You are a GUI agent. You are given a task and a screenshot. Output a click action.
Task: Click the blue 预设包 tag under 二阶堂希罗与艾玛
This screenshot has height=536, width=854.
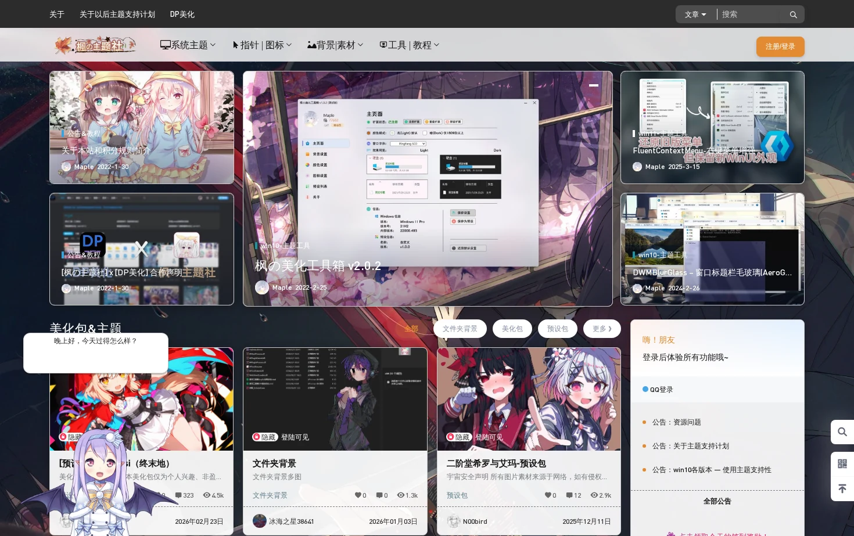click(x=457, y=495)
